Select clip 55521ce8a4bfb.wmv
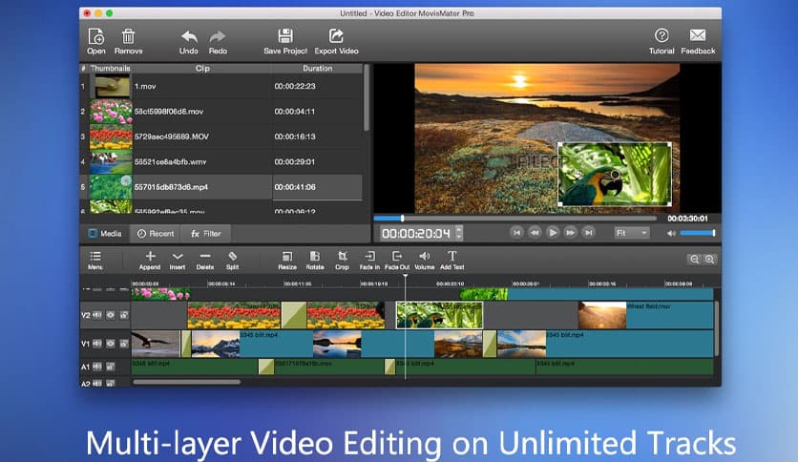 tap(220, 162)
